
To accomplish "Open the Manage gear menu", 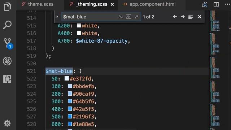I will 7,123.
